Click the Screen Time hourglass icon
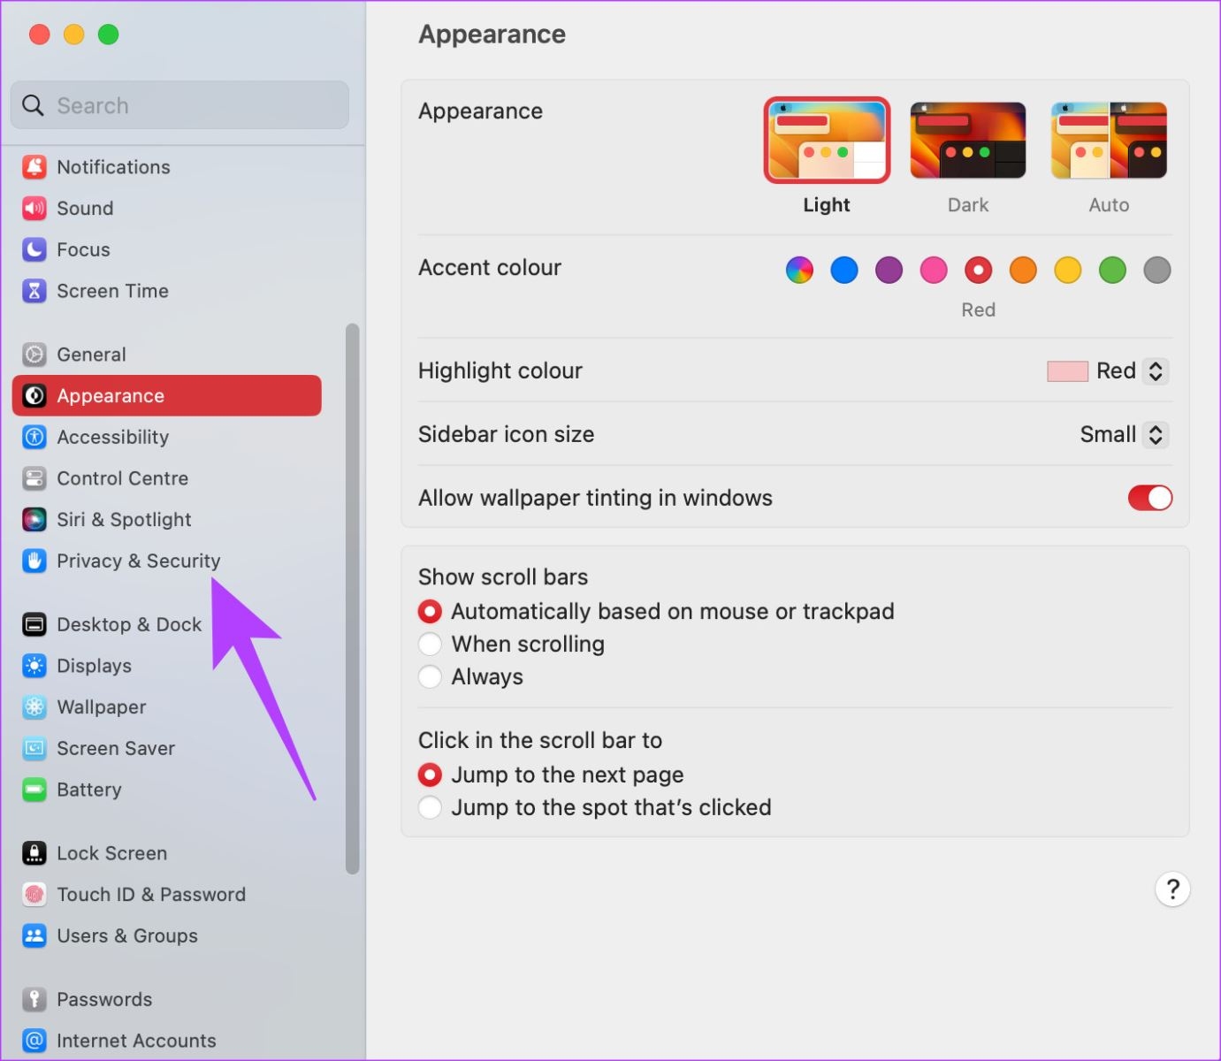1221x1061 pixels. pyautogui.click(x=34, y=291)
